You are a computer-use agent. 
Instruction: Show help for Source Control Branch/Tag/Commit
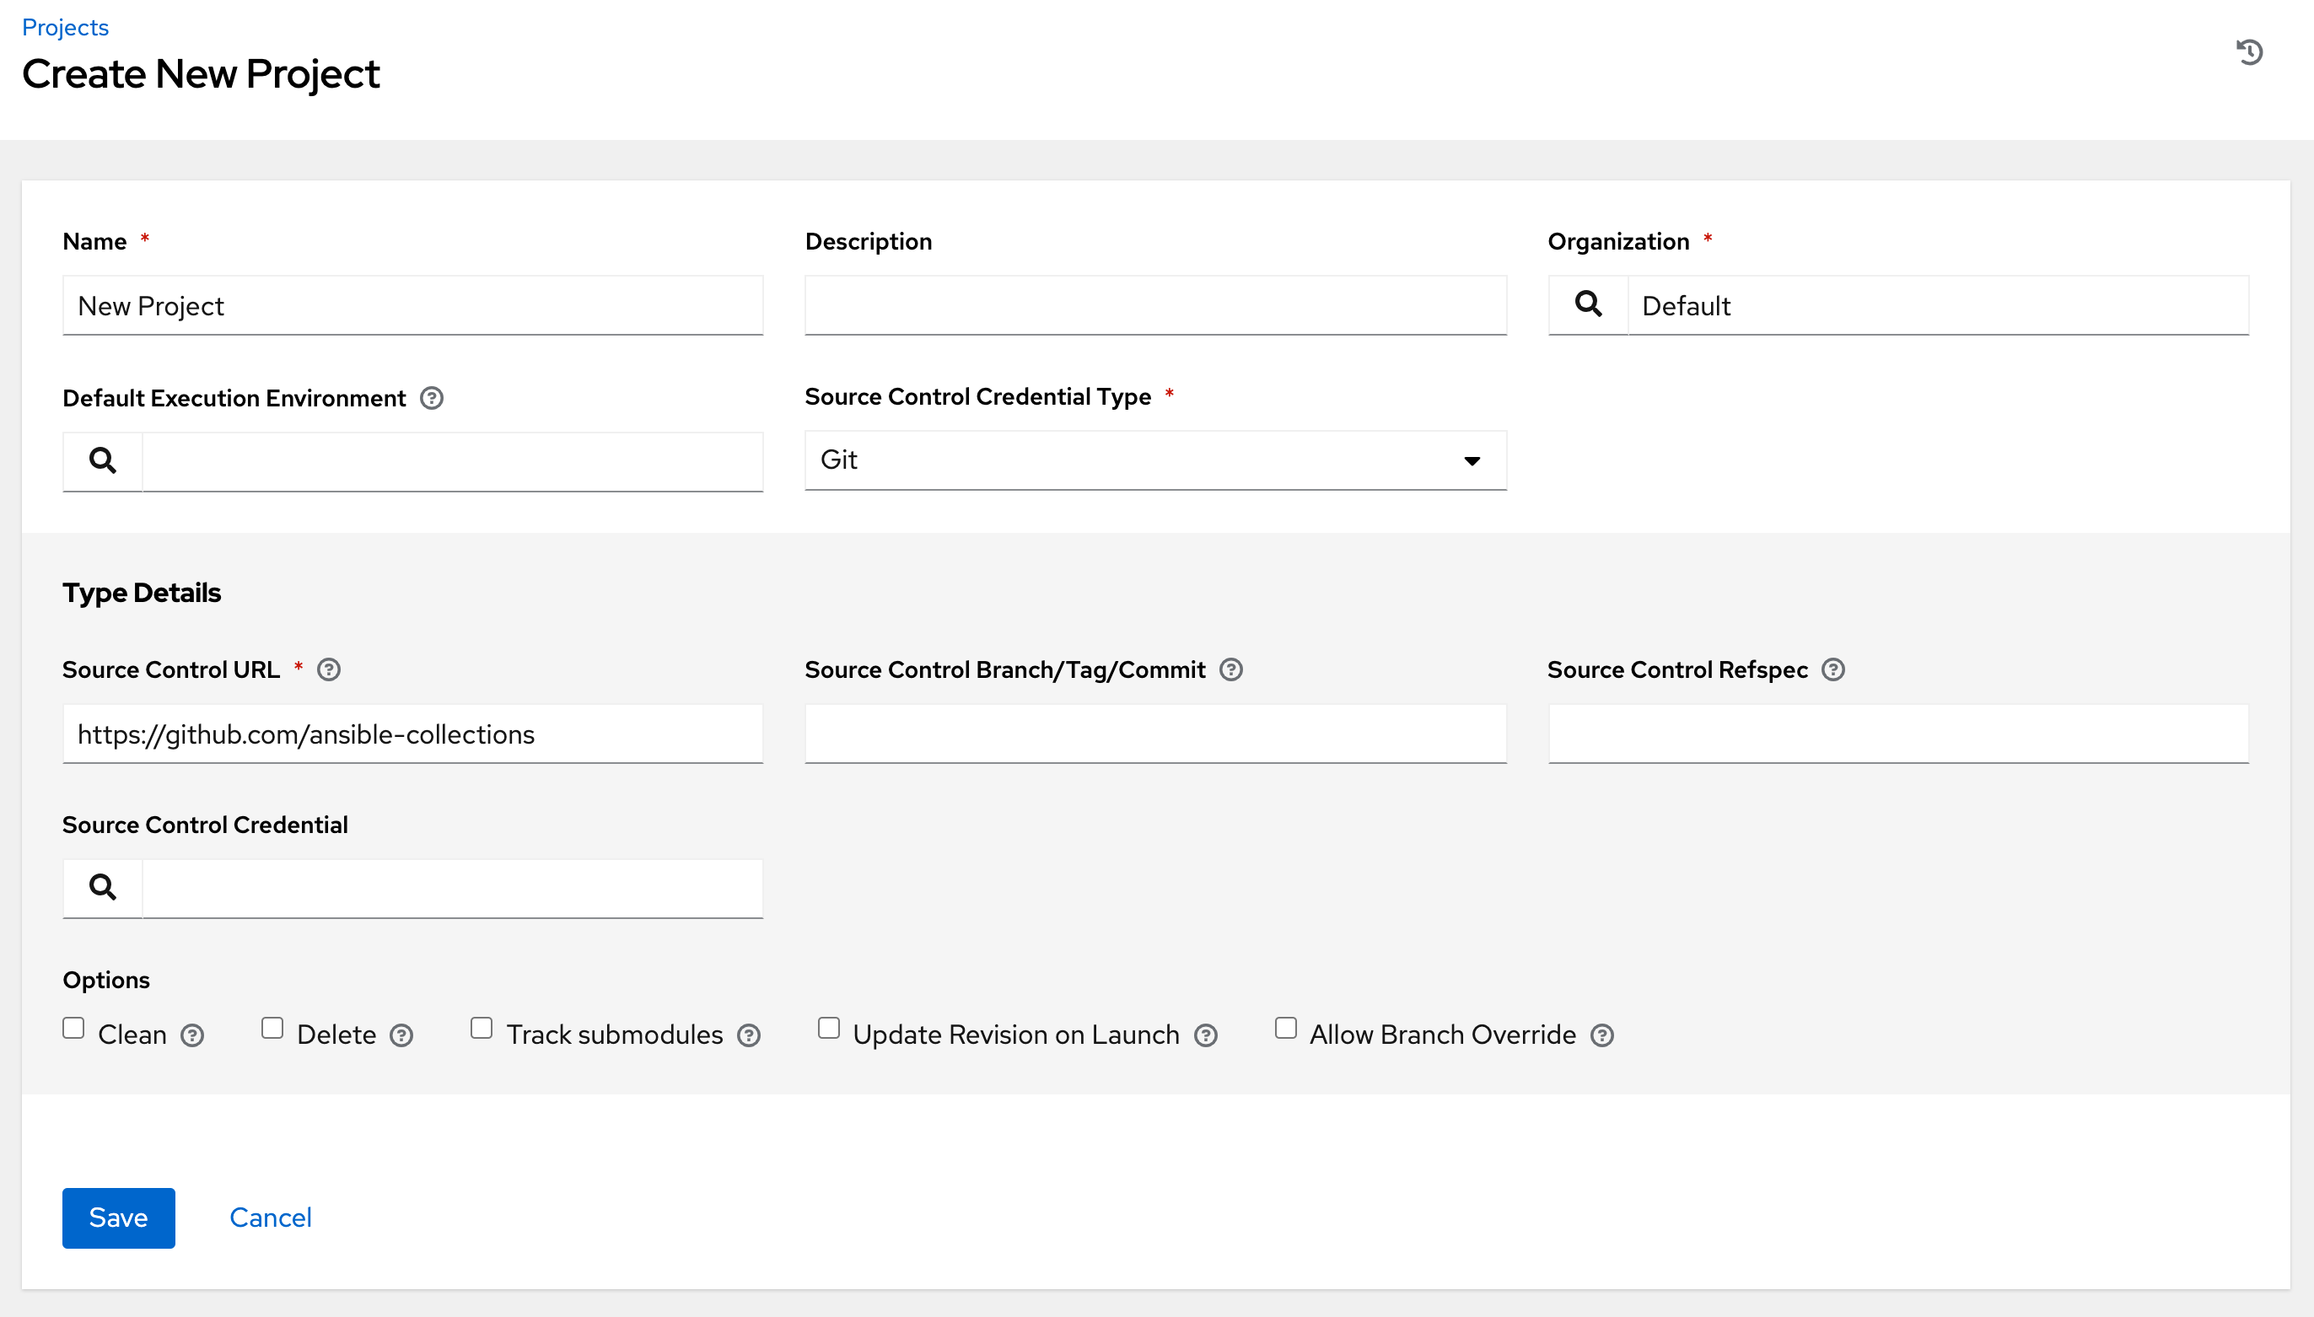[1230, 669]
